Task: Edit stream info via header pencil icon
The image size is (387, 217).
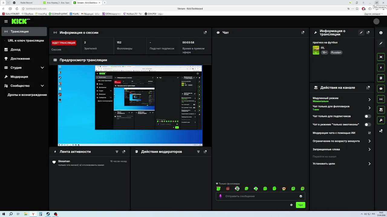Action: click(361, 33)
